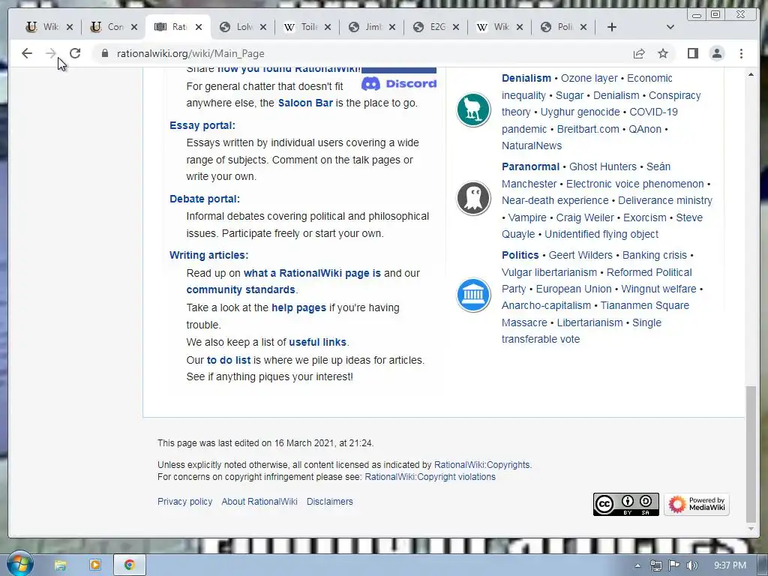Open the Denialism heading link

click(x=526, y=78)
